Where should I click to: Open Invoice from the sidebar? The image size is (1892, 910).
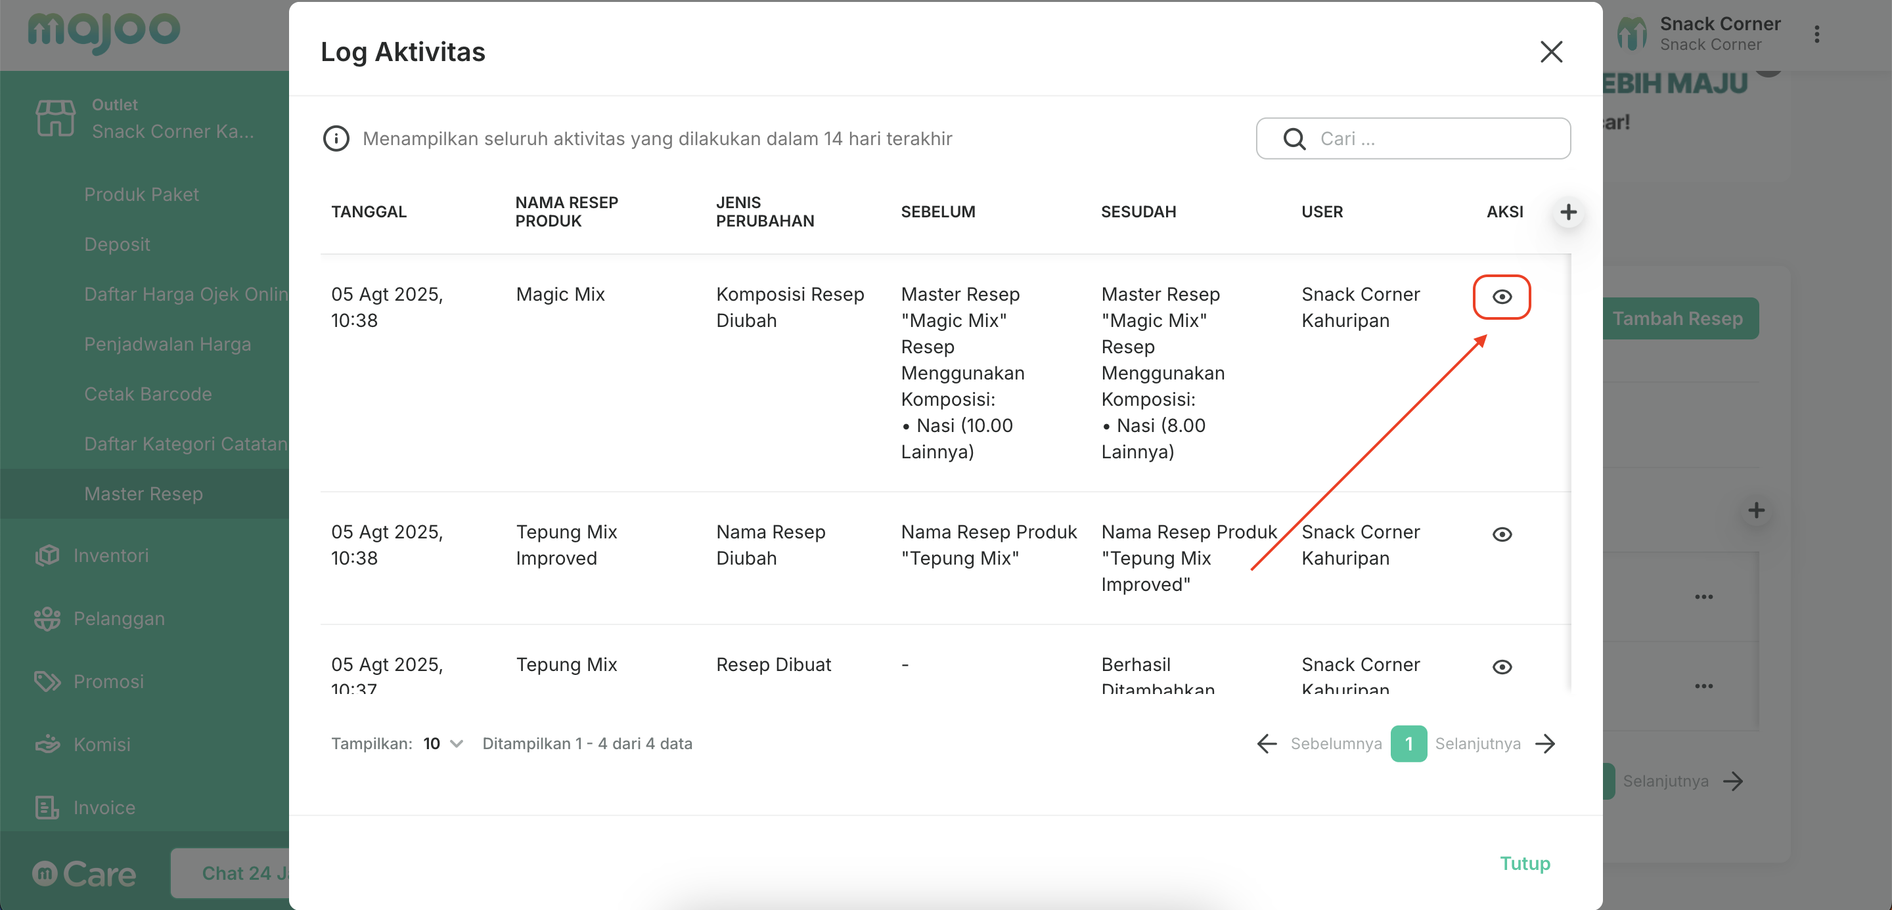click(104, 808)
